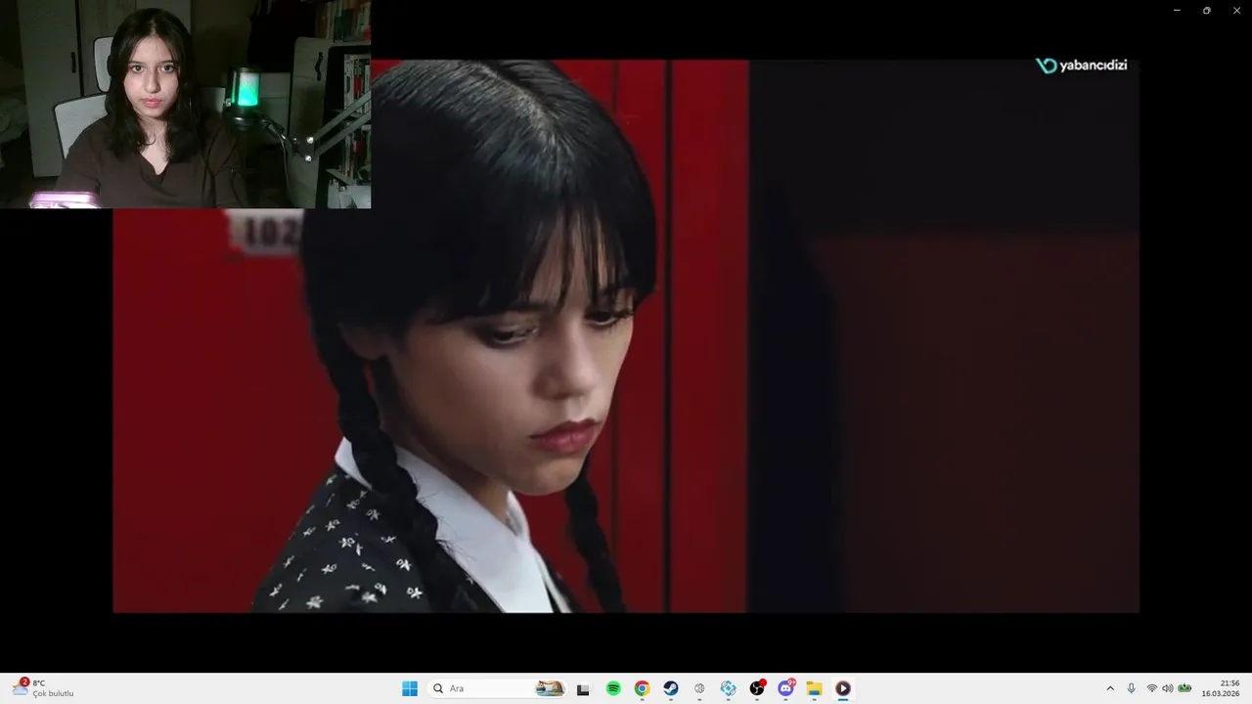Click the Ara search box
Image resolution: width=1252 pixels, height=704 pixels.
pos(499,688)
